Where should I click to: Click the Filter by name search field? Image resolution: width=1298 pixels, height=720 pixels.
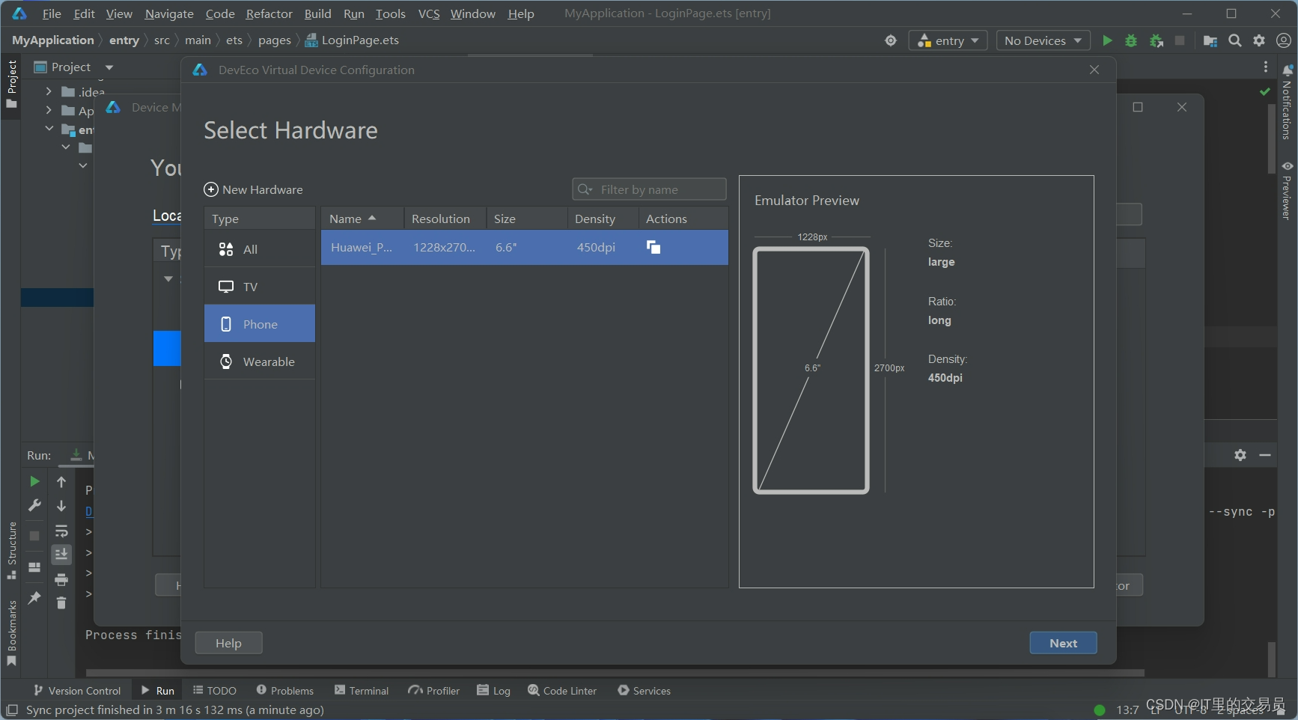pyautogui.click(x=649, y=189)
